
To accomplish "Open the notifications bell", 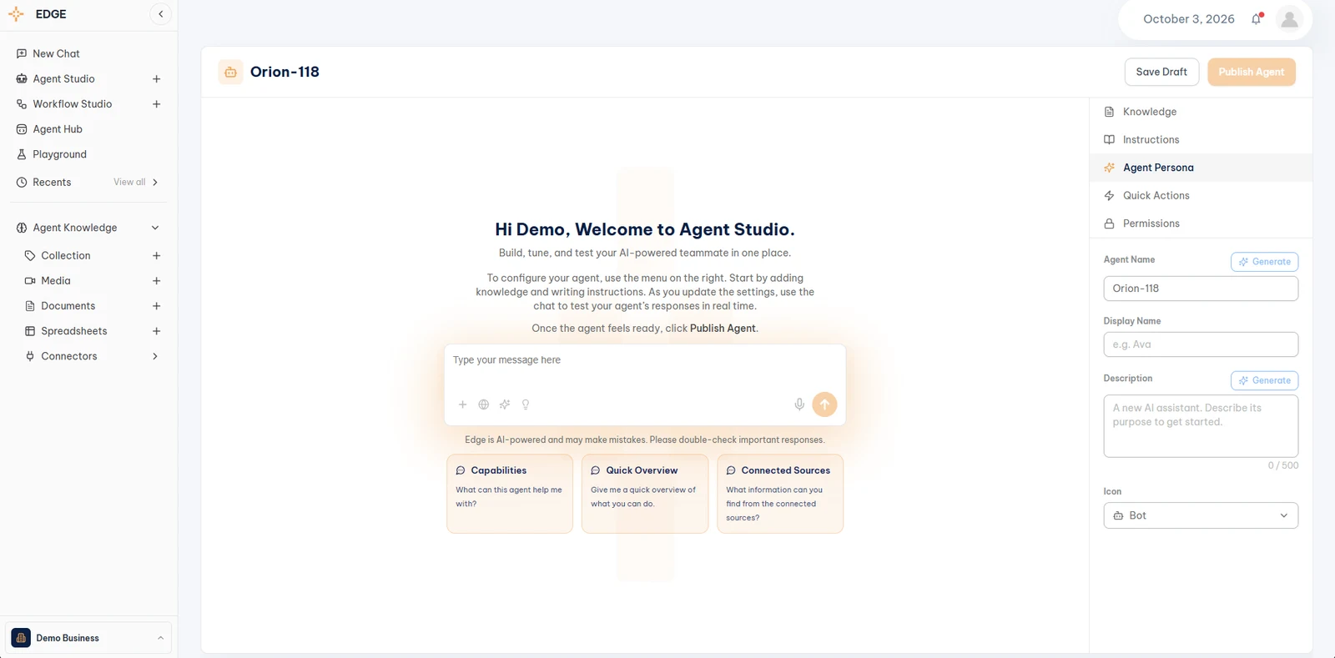I will click(x=1257, y=19).
